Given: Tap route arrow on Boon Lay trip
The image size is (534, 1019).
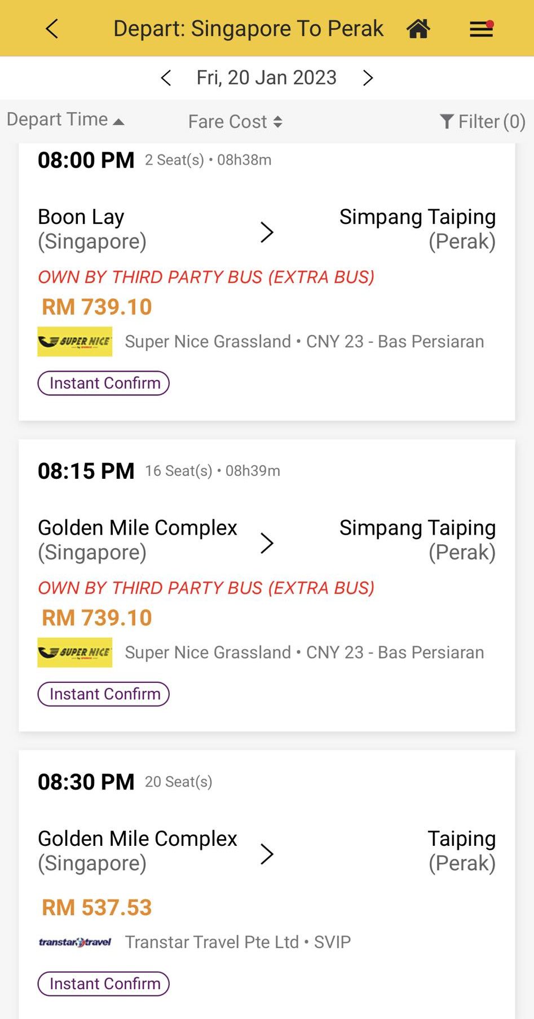Looking at the screenshot, I should click(x=267, y=232).
